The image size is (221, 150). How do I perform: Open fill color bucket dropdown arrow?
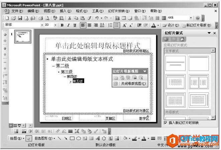129,138
